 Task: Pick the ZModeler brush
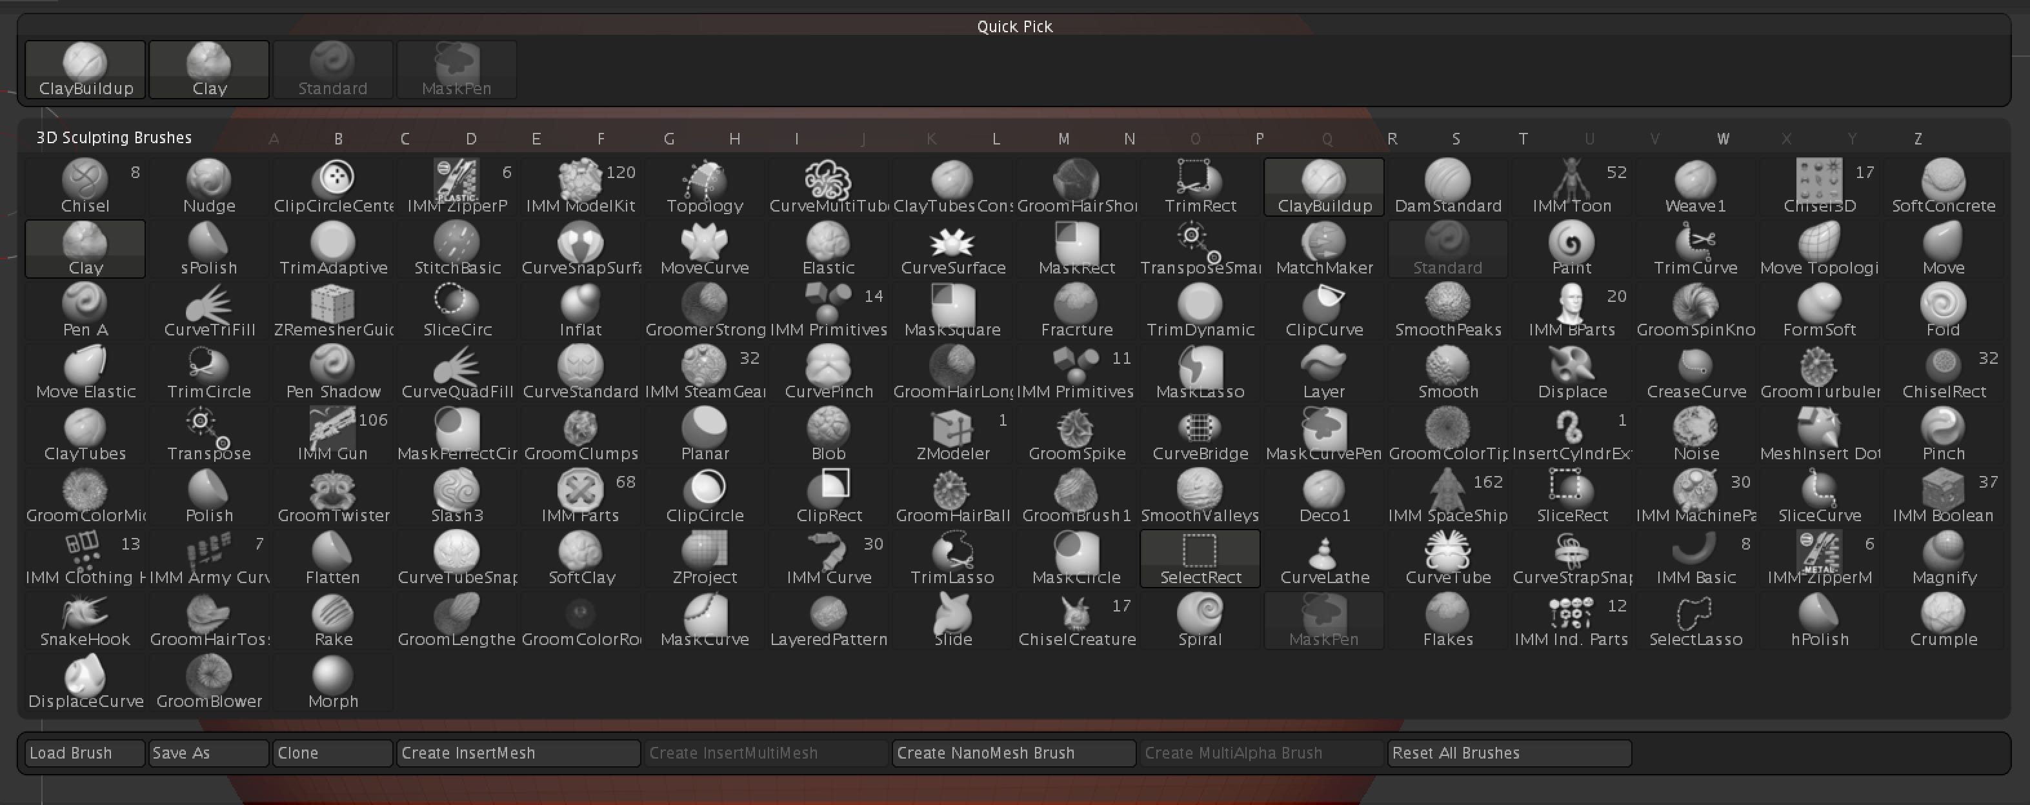coord(953,435)
